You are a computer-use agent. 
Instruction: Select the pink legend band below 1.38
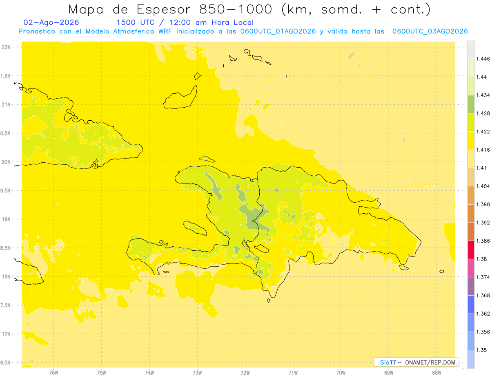(x=471, y=268)
